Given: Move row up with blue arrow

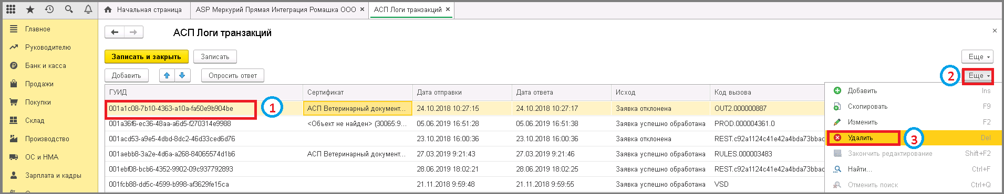Looking at the screenshot, I should 167,75.
